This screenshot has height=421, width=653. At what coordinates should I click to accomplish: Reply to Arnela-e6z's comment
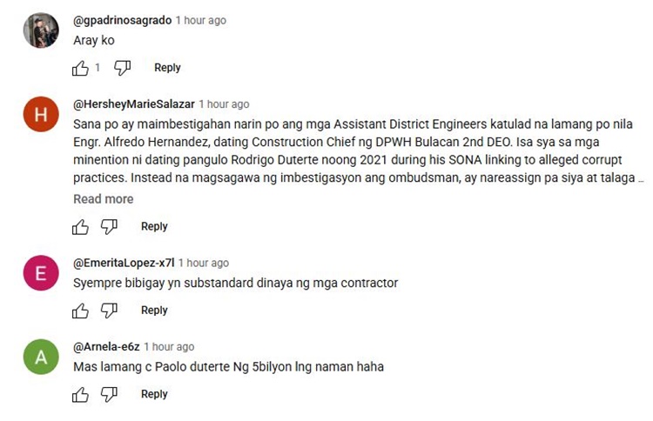tap(154, 394)
